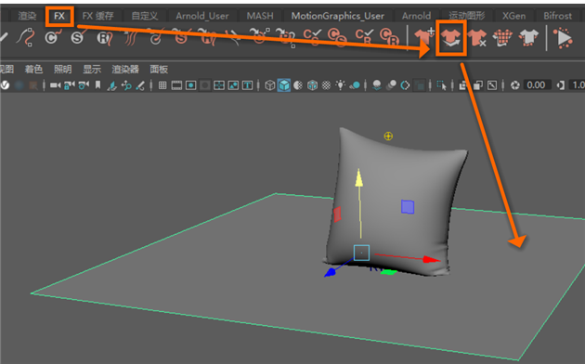Click the exposure value field 0.00
This screenshot has height=364, width=585.
pyautogui.click(x=537, y=85)
